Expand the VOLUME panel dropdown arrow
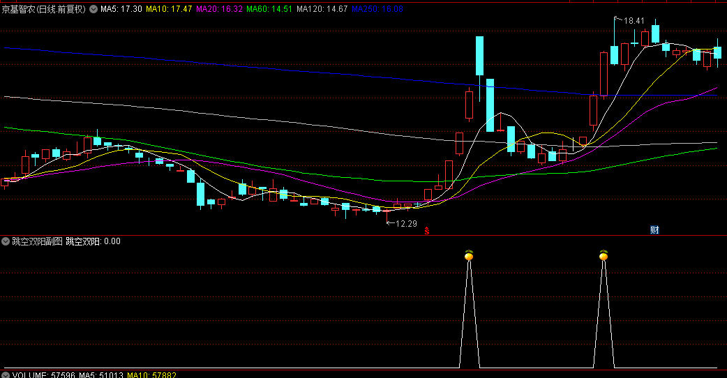Image resolution: width=727 pixels, height=378 pixels. pos(6,375)
